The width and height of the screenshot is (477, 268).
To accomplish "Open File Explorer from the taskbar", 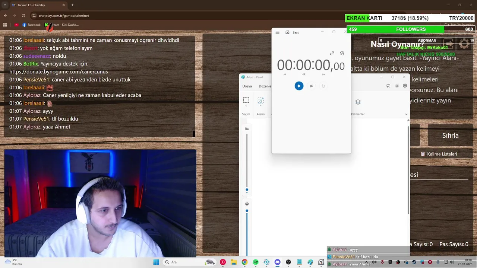I will (x=234, y=262).
